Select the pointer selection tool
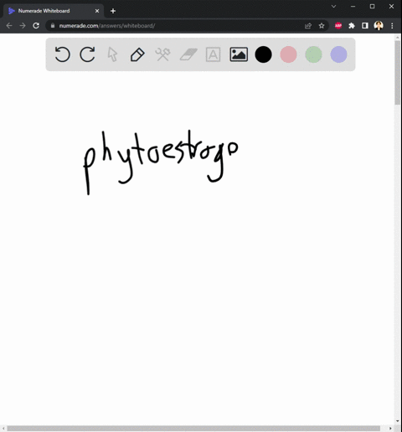The width and height of the screenshot is (402, 432). pos(112,54)
